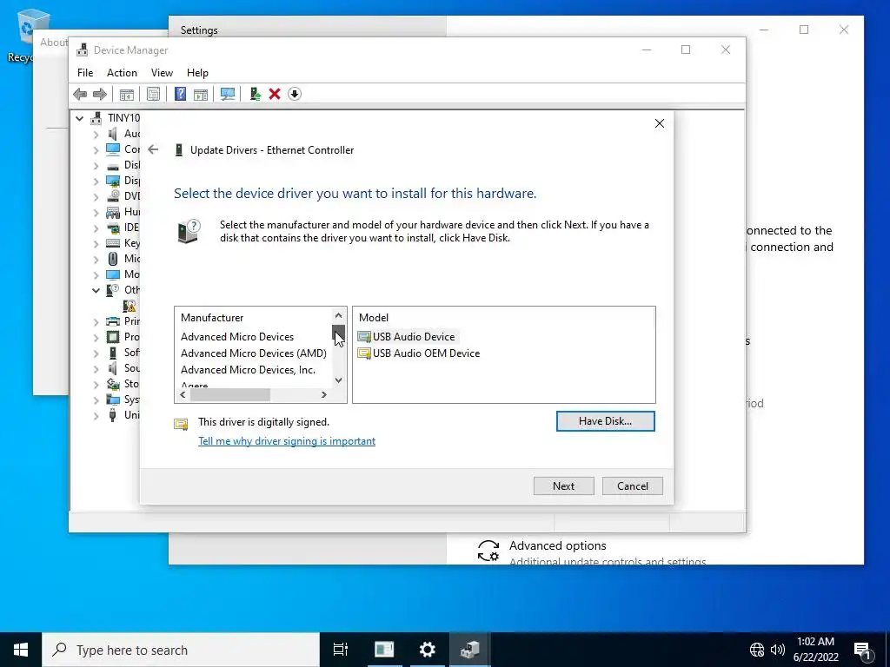Click Scan for hardware changes monitor icon
Screen dimensions: 890x667
point(228,94)
